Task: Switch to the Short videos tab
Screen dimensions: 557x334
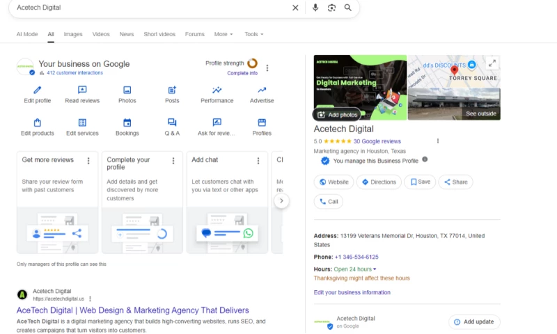Action: 159,34
